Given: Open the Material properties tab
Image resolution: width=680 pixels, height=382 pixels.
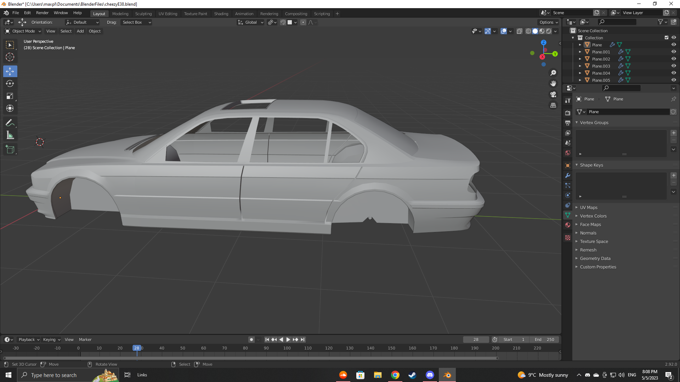Looking at the screenshot, I should [568, 225].
